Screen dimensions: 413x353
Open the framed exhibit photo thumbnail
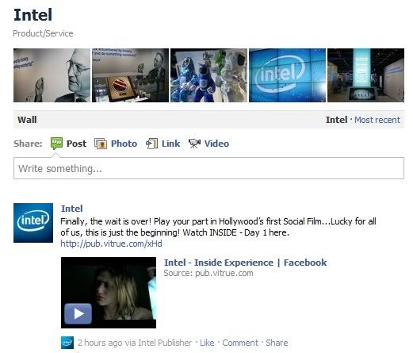tap(130, 75)
